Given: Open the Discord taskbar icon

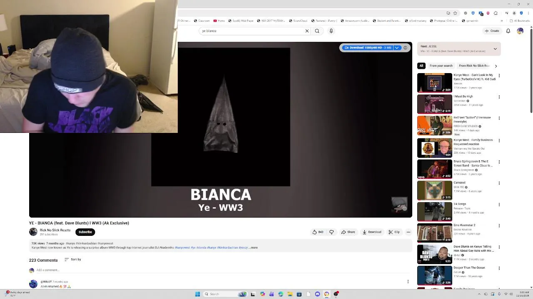Looking at the screenshot, I should (317, 294).
